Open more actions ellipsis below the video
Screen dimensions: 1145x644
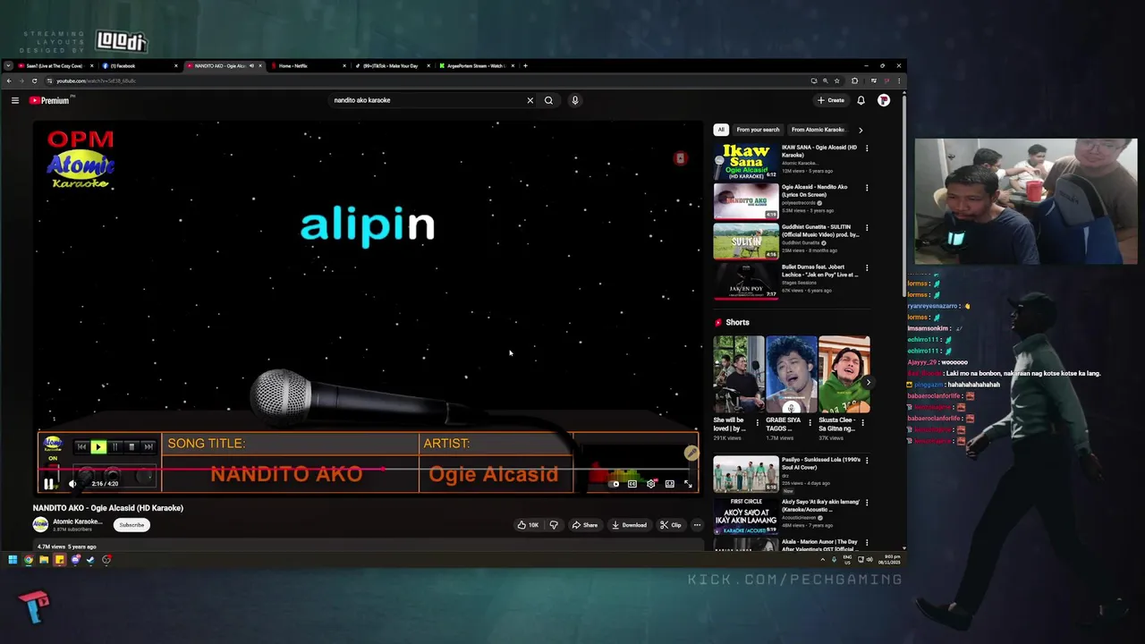click(697, 525)
